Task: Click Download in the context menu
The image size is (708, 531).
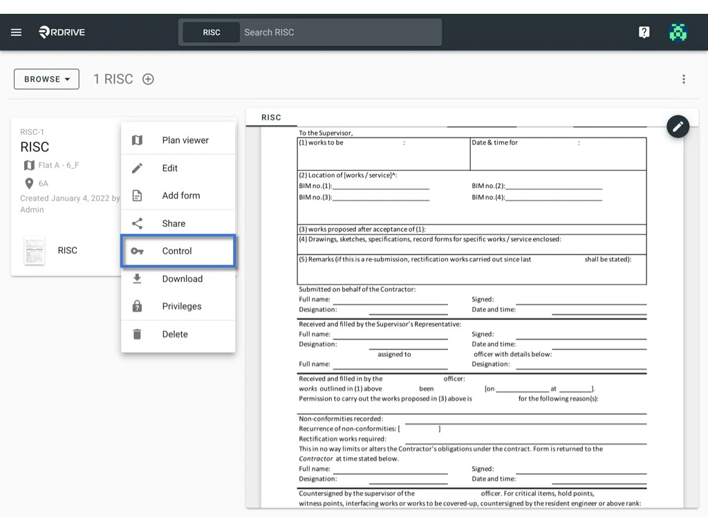Action: 178,279
